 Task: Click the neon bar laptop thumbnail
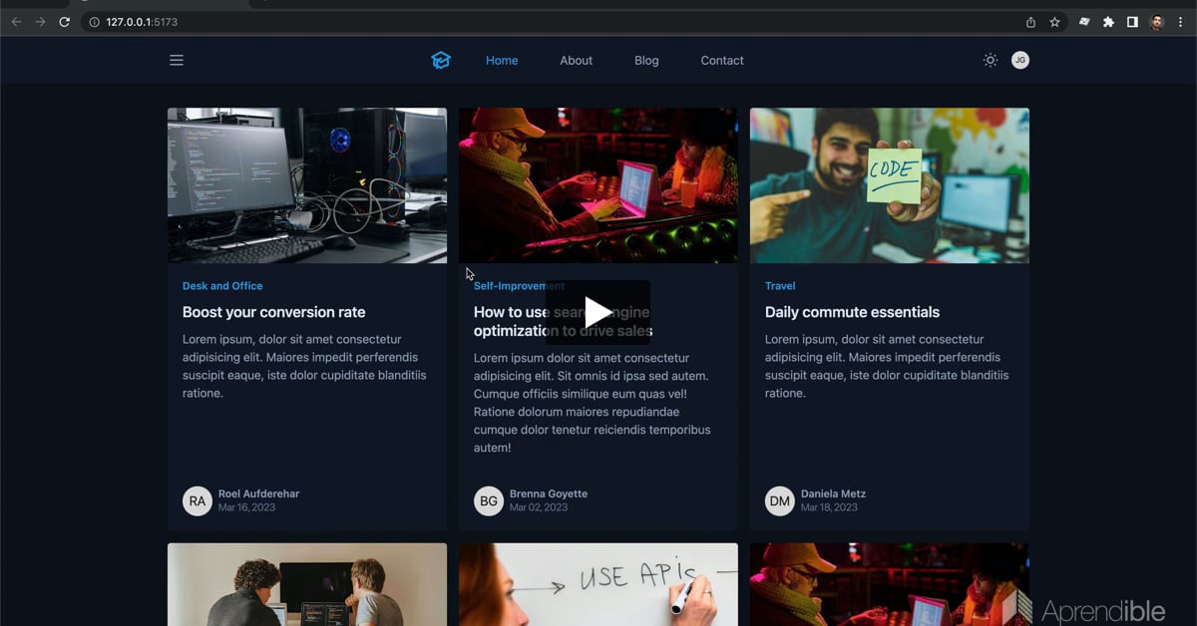coord(598,185)
